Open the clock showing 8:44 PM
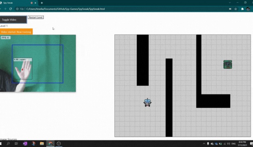Image resolution: width=253 pixels, height=147 pixels. coord(242,144)
